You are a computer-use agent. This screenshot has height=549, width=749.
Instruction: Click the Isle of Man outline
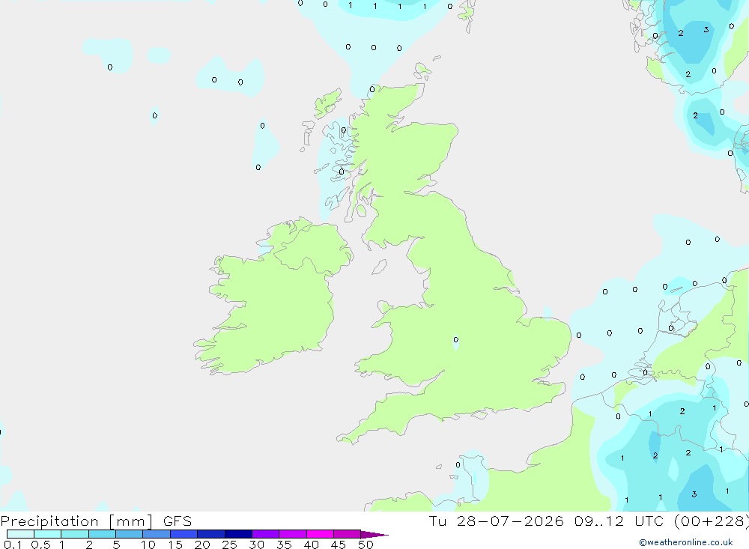[x=379, y=267]
